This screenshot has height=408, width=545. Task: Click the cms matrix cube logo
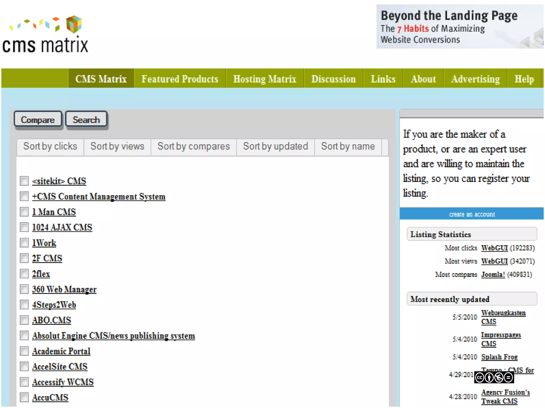[x=73, y=24]
